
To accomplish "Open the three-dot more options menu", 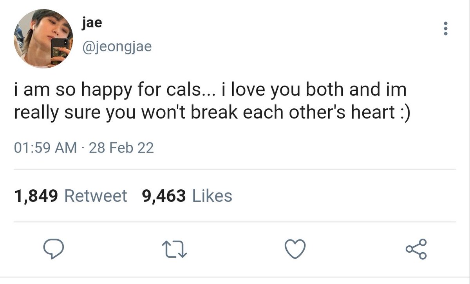I will [445, 29].
